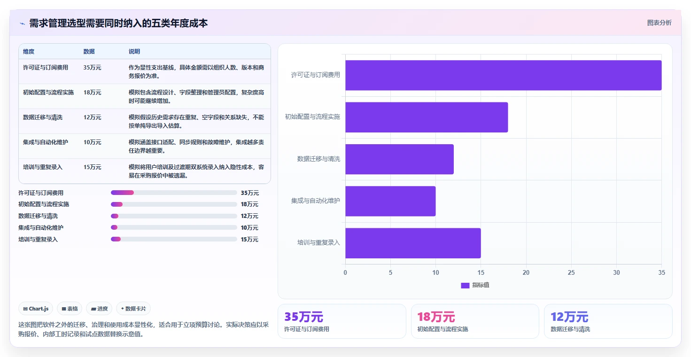Click the 初始配置与流程实施 chart bar
Screen dimensions: 691x357
point(427,117)
